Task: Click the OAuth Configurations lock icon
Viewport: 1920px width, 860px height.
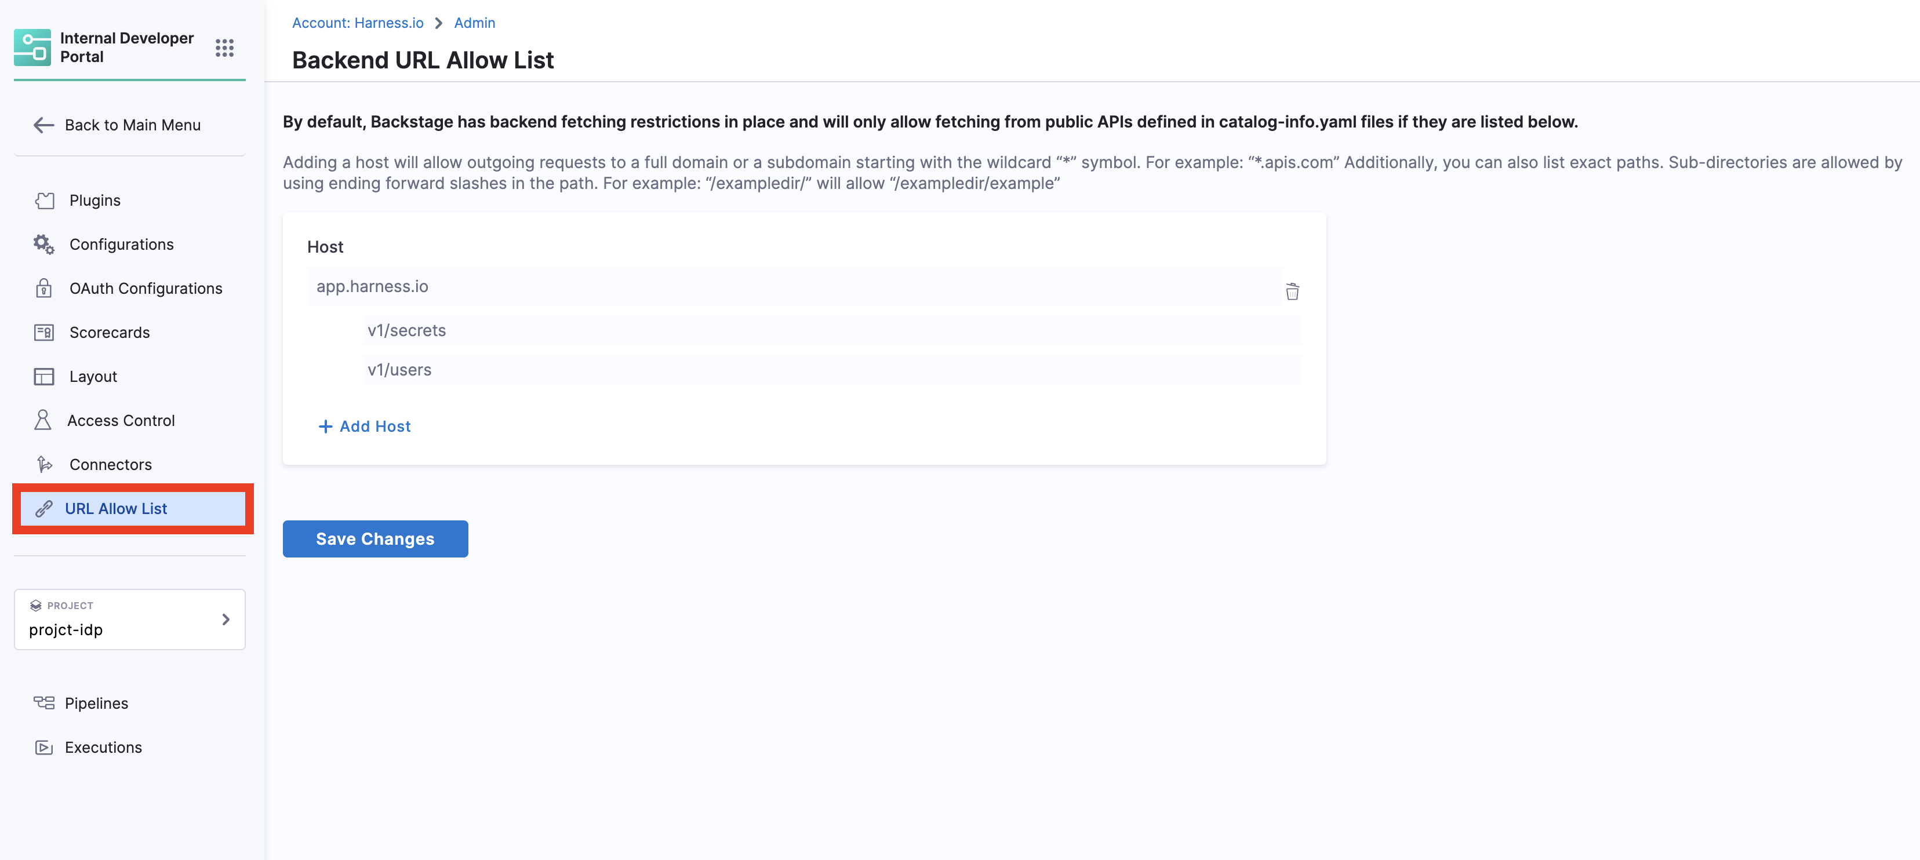Action: click(44, 289)
